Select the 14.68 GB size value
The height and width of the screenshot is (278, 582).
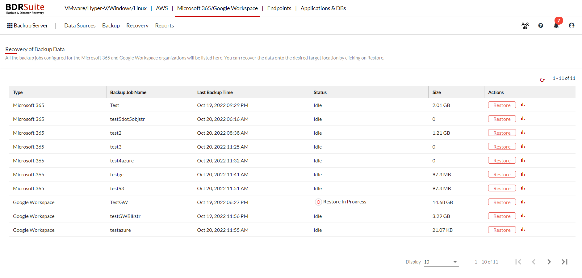442,202
